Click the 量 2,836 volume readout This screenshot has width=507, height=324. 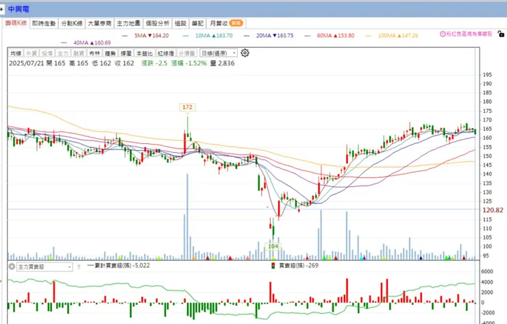(223, 64)
